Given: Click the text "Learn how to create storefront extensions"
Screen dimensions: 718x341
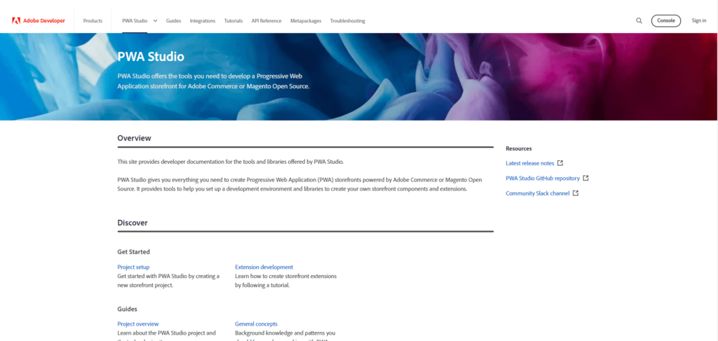Looking at the screenshot, I should pos(286,276).
